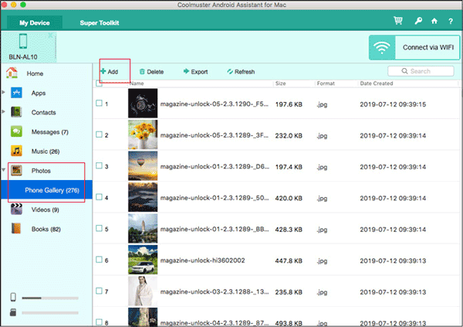Image resolution: width=463 pixels, height=327 pixels.
Task: Sort by the Name column header
Action: [137, 83]
